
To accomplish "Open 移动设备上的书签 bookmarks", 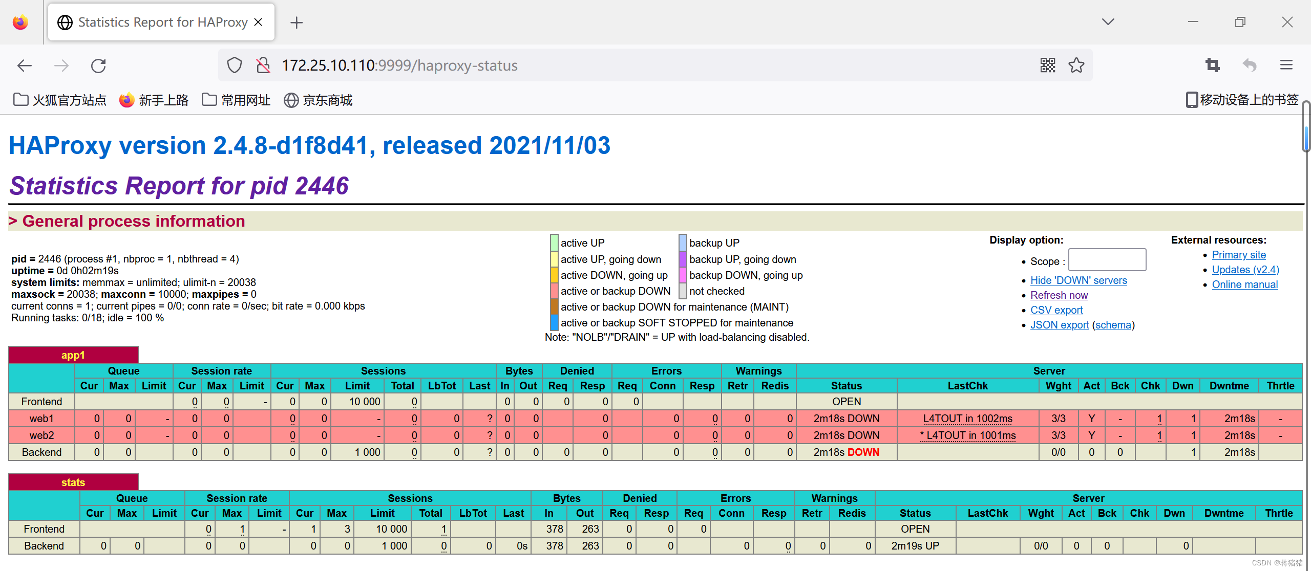I will 1242,100.
